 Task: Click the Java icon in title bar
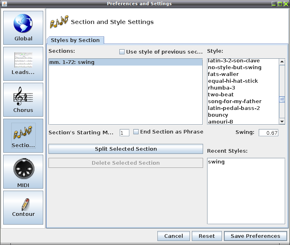point(4,4)
